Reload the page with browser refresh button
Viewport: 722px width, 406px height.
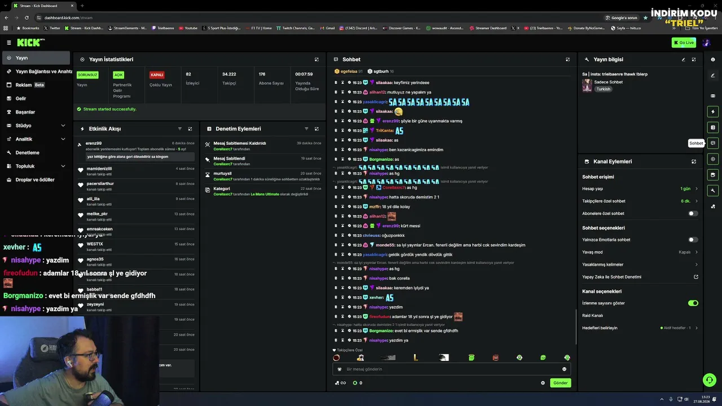(x=27, y=17)
